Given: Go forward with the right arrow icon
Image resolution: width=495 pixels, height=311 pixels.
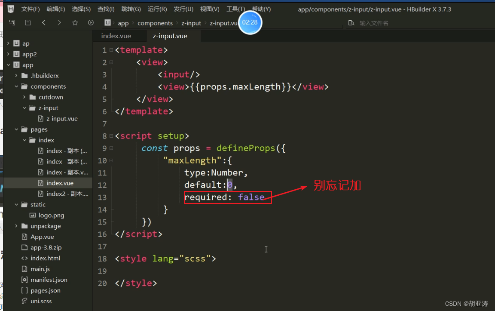Looking at the screenshot, I should pyautogui.click(x=59, y=22).
